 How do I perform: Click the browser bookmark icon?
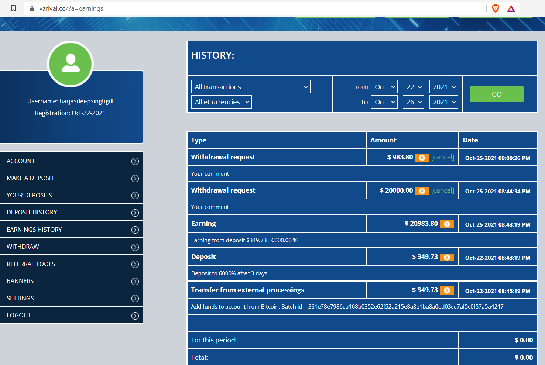point(13,8)
